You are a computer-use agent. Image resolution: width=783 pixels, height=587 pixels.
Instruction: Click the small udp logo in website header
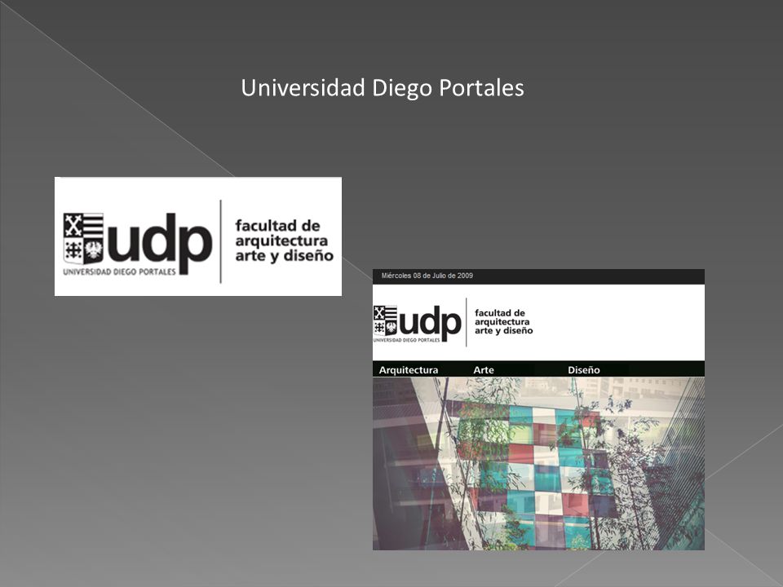click(x=417, y=324)
